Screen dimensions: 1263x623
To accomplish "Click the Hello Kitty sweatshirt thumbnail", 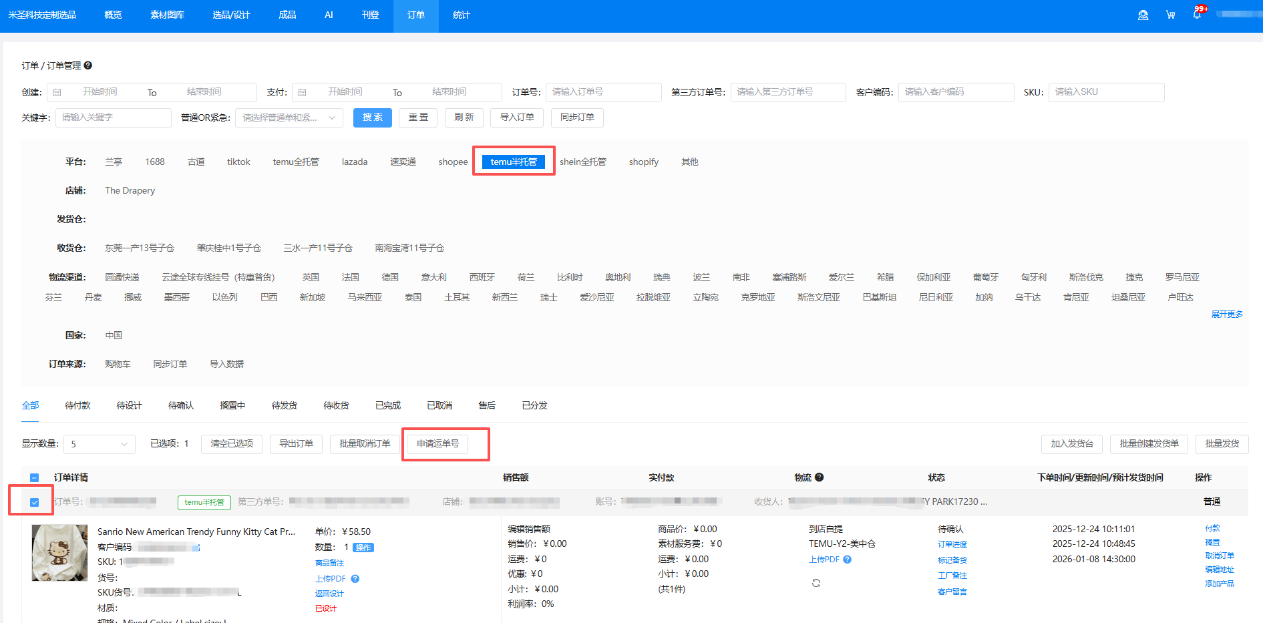I will [x=60, y=553].
